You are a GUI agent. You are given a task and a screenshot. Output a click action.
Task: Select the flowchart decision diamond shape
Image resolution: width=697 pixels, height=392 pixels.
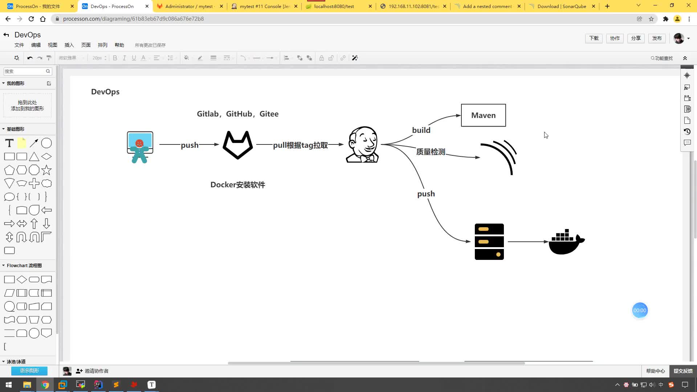click(x=22, y=279)
